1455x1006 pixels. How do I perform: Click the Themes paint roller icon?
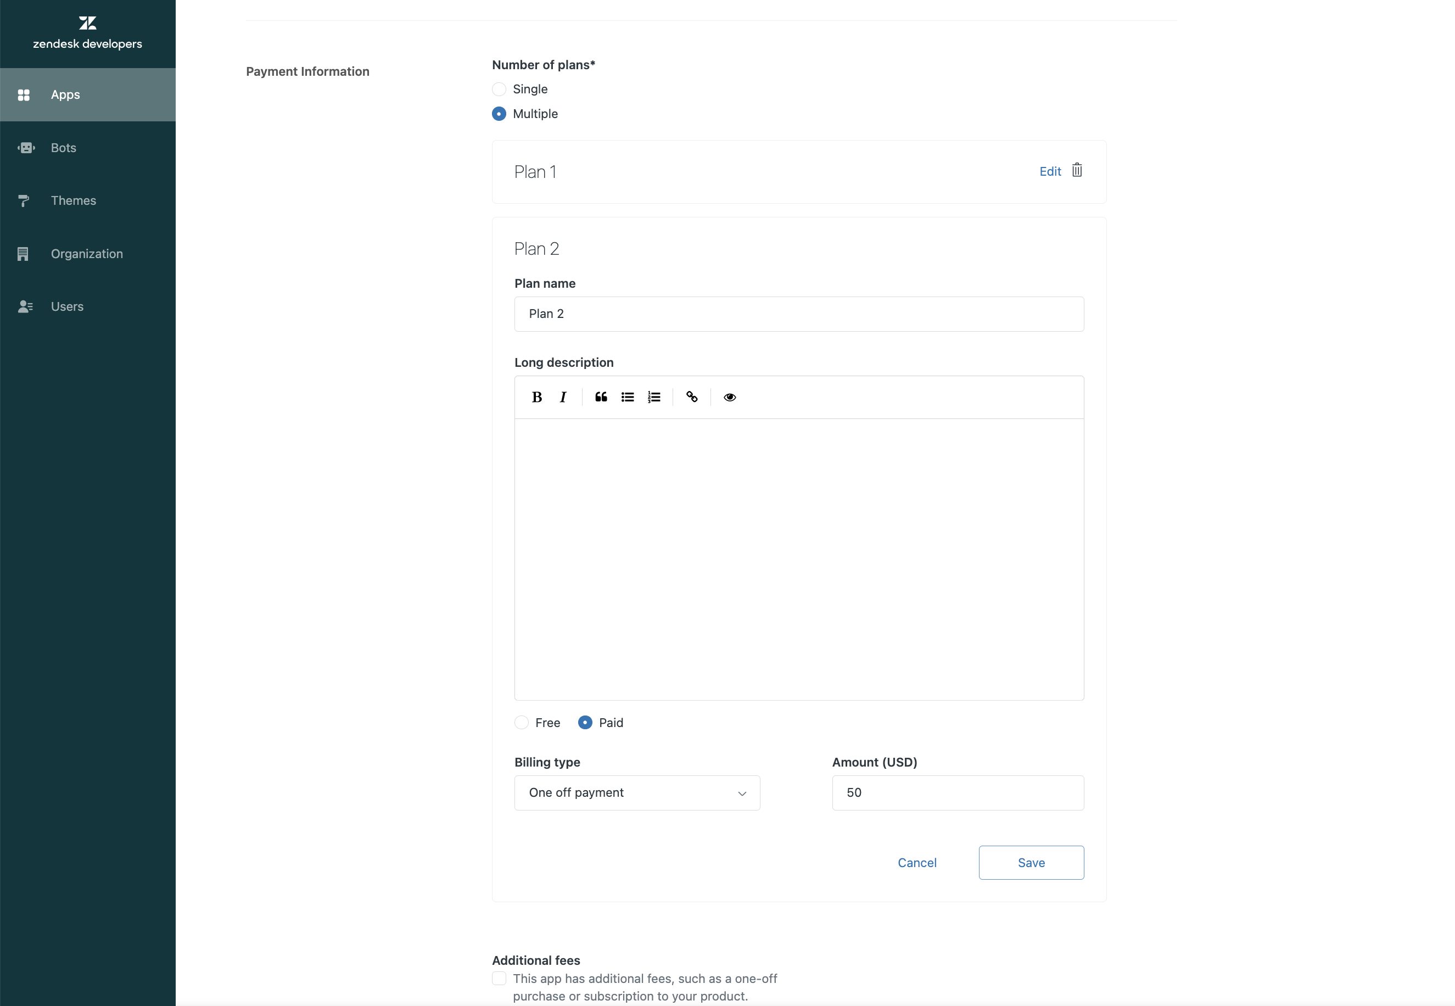click(x=24, y=200)
